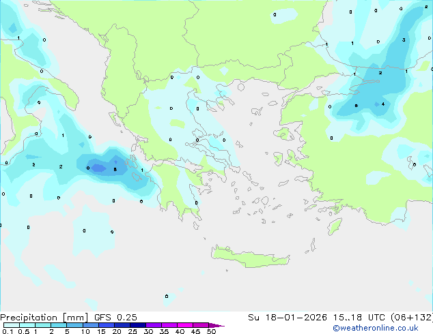The image size is (433, 334).
Task: Select the 2–5 mm legend swatch
Action: pyautogui.click(x=59, y=325)
